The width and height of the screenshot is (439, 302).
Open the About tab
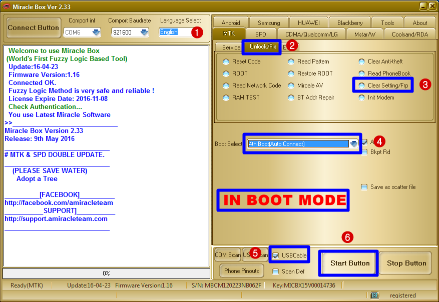419,22
